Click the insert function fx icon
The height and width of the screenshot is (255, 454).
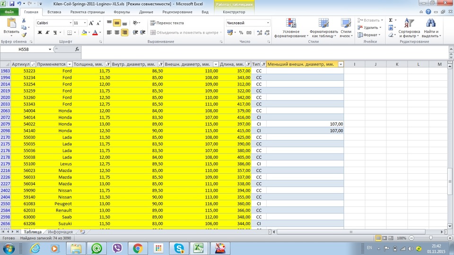(x=77, y=49)
